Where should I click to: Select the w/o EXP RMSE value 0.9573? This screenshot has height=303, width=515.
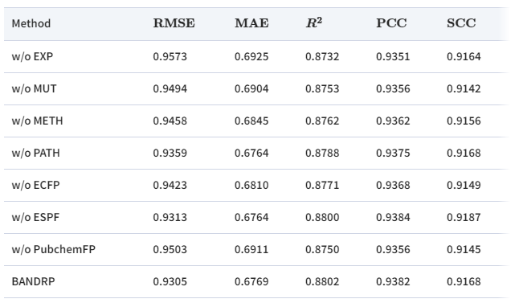coord(170,56)
